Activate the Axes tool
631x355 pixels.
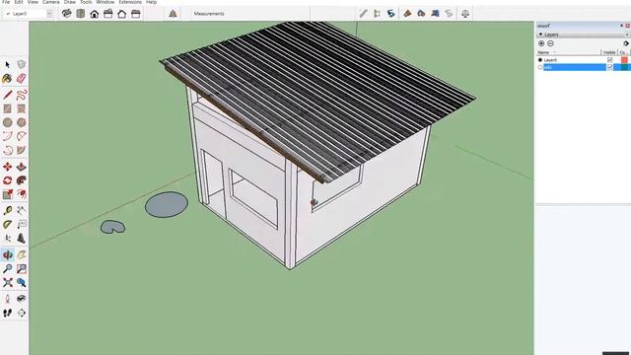pos(7,239)
